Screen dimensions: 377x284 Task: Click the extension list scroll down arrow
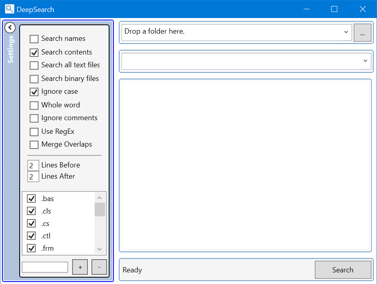point(99,249)
